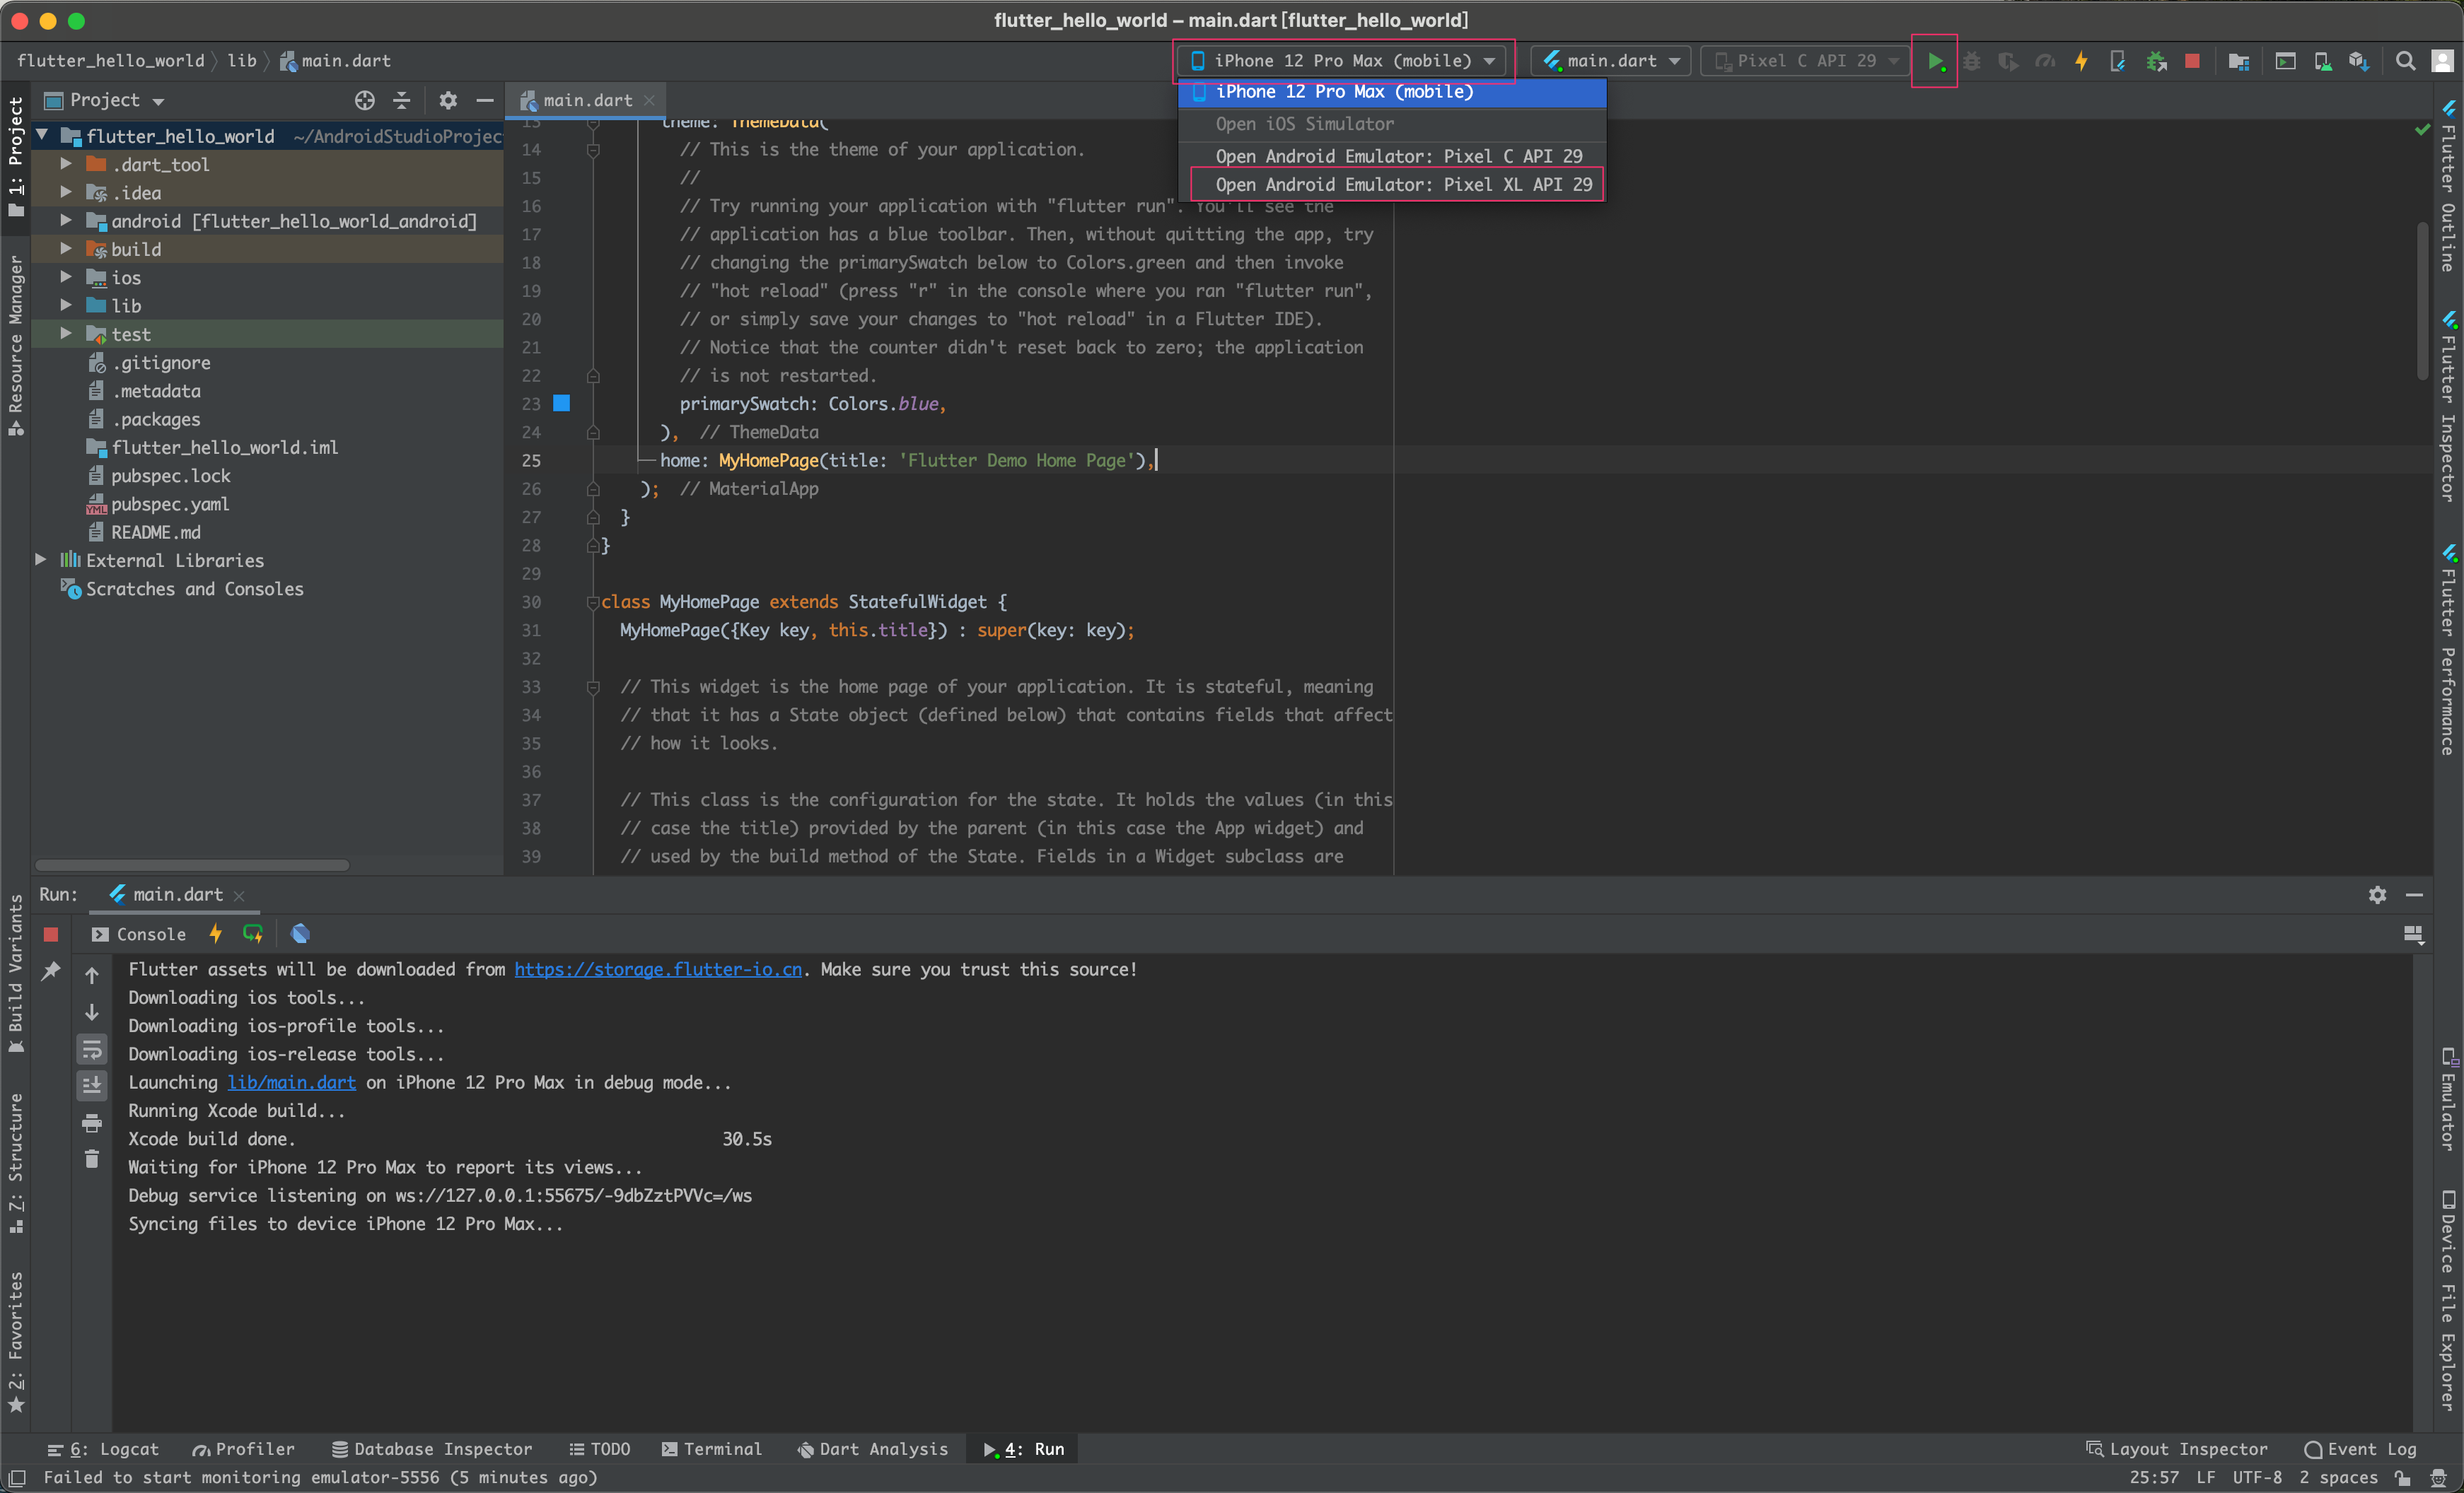The image size is (2464, 1493).
Task: Stop process with red square in Run panel
Action: 51,935
